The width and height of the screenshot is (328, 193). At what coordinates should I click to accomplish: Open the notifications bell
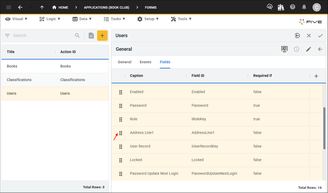(304, 7)
